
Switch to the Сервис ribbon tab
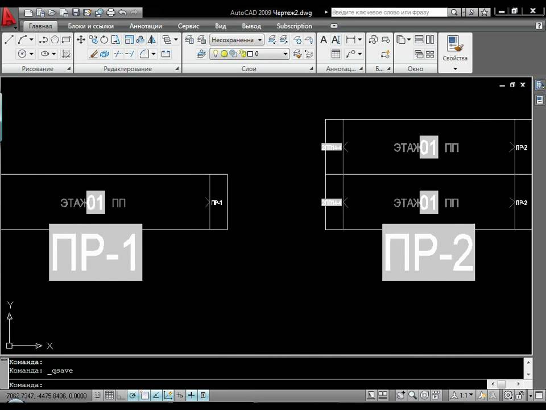pos(188,26)
